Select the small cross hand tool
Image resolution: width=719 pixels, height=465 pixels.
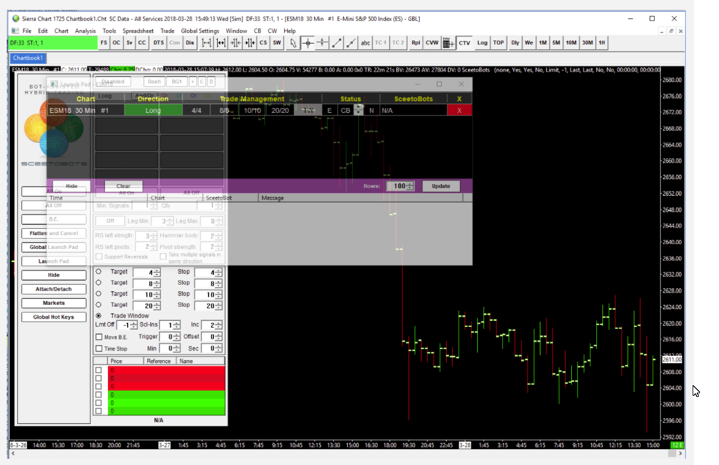pyautogui.click(x=322, y=43)
